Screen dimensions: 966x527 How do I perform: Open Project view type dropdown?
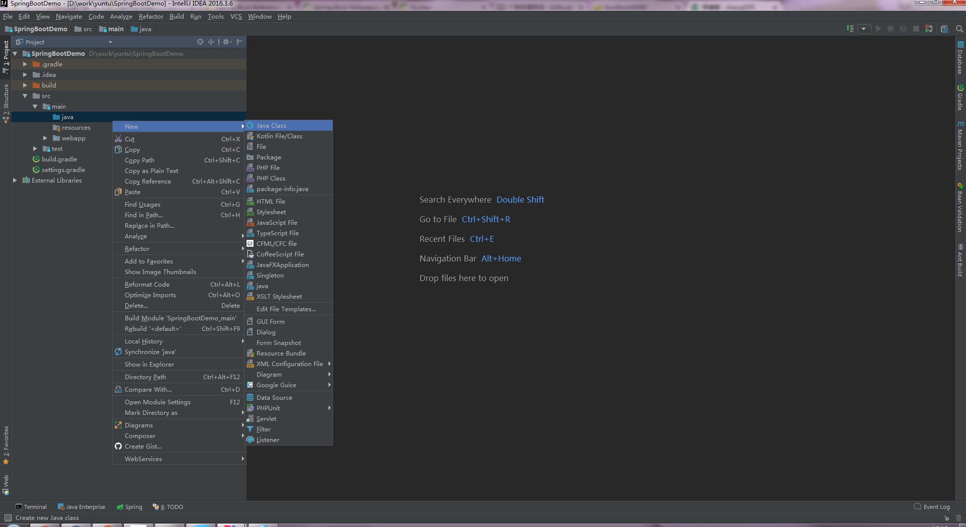coord(110,42)
